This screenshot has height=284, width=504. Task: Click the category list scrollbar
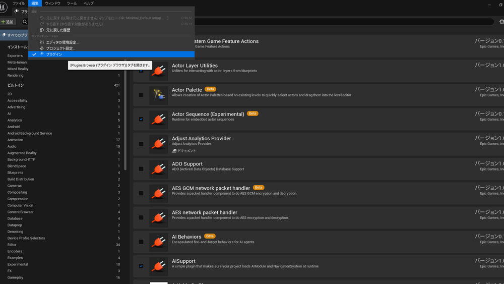point(125,115)
